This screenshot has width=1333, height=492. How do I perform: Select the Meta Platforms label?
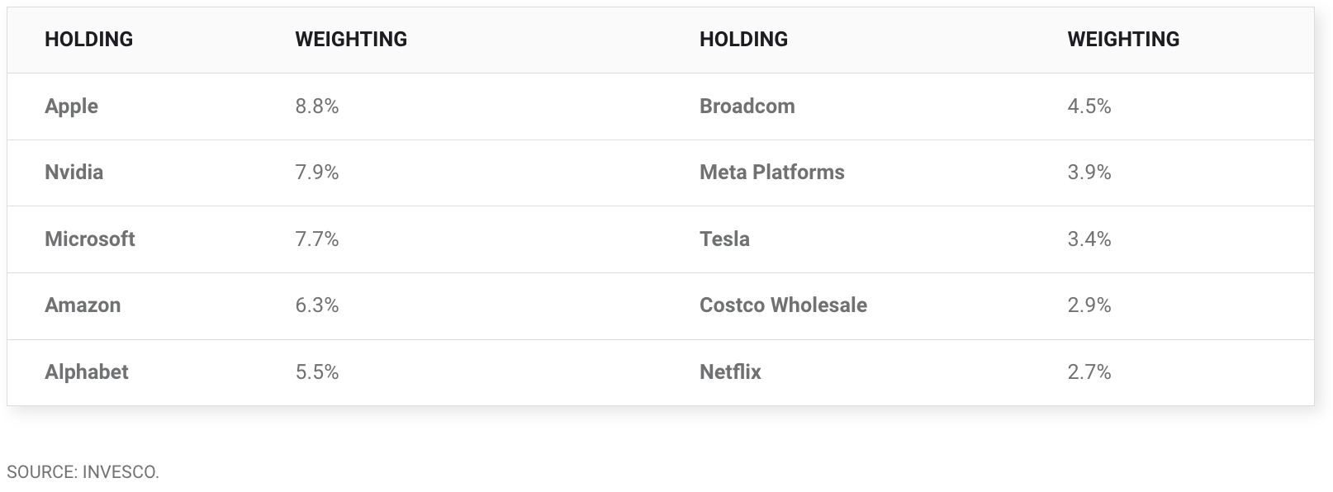771,173
